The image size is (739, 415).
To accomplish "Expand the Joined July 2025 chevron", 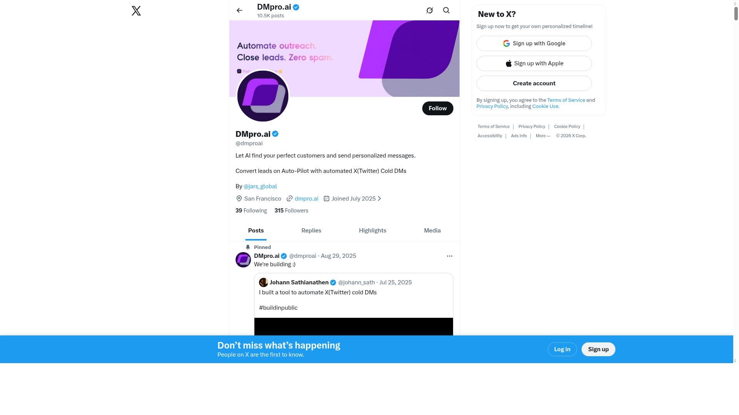I will [x=380, y=199].
